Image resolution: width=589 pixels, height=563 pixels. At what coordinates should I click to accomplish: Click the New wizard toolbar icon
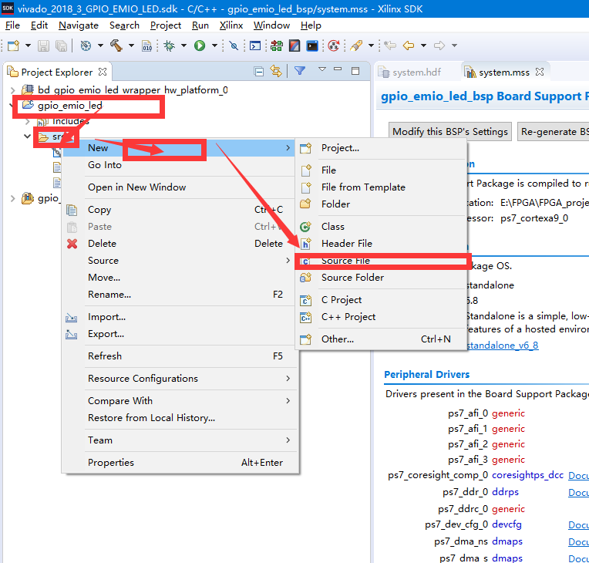pos(13,46)
